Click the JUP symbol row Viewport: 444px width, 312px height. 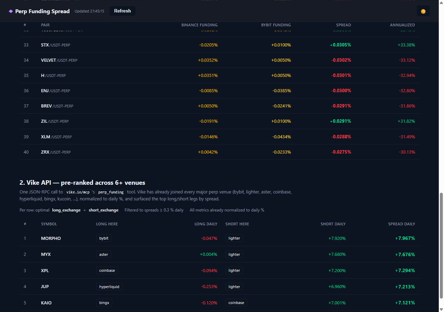[219, 286]
